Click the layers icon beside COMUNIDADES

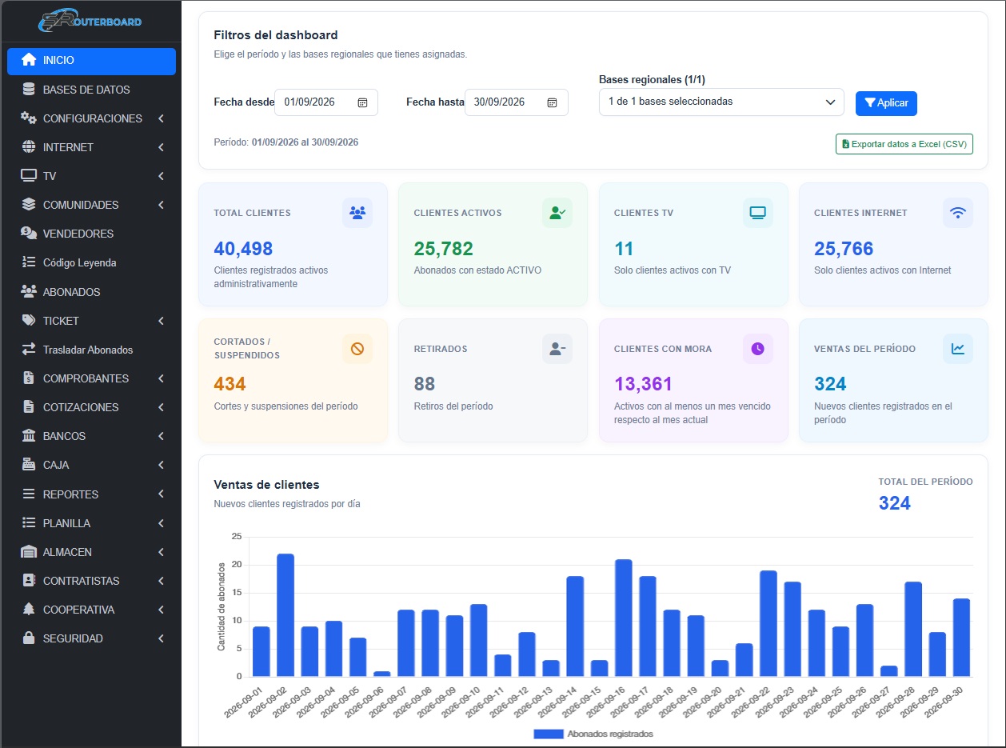(x=29, y=205)
